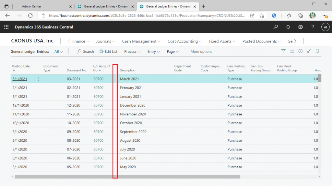Open notifications bell icon

[x=288, y=27]
